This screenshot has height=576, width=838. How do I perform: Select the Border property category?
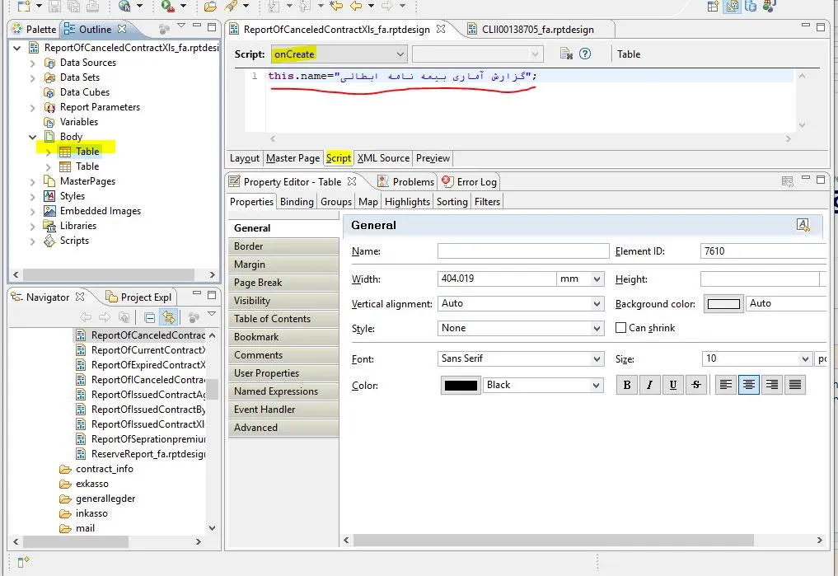[x=283, y=246]
